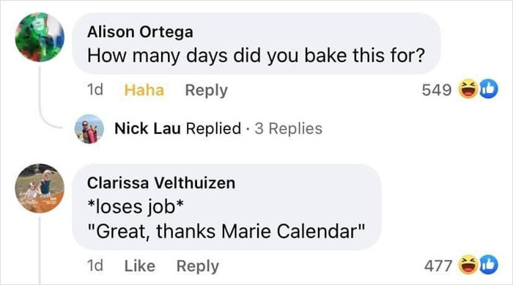Screen dimensions: 513x285
Task: Open the Nick Lau name link
Action: pyautogui.click(x=147, y=128)
